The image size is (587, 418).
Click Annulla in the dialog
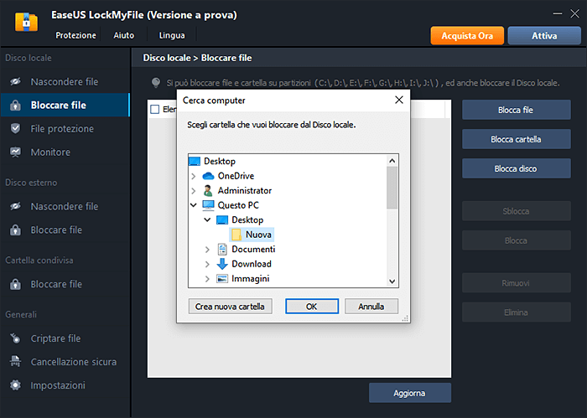[x=371, y=307]
